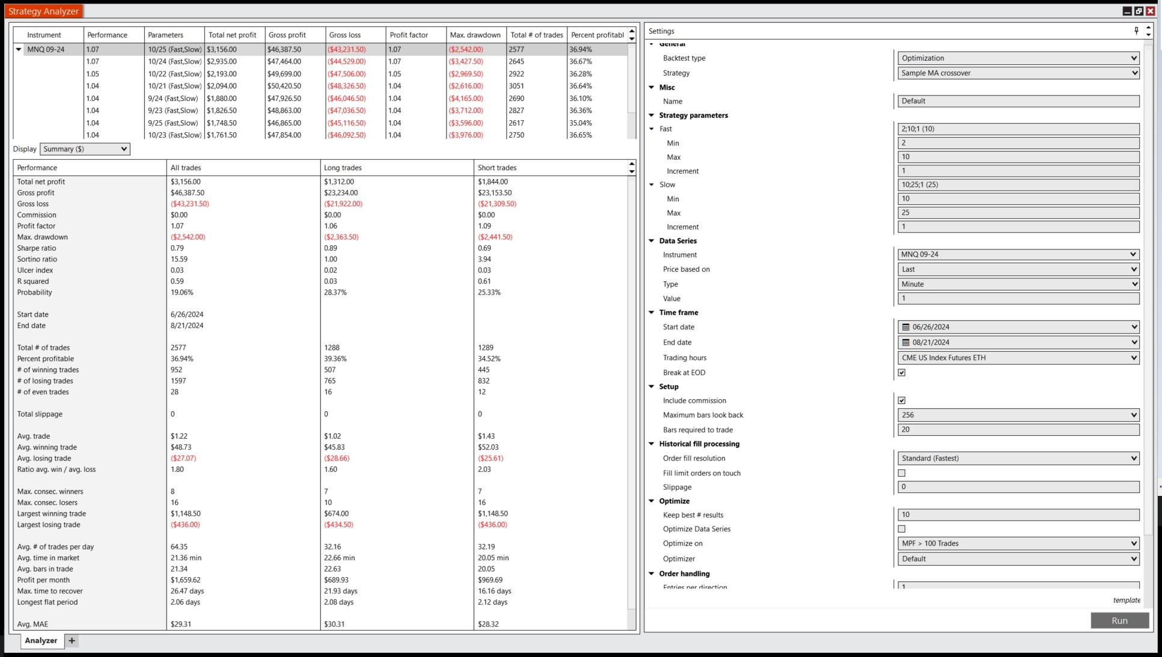Click the template link

tap(1126, 600)
